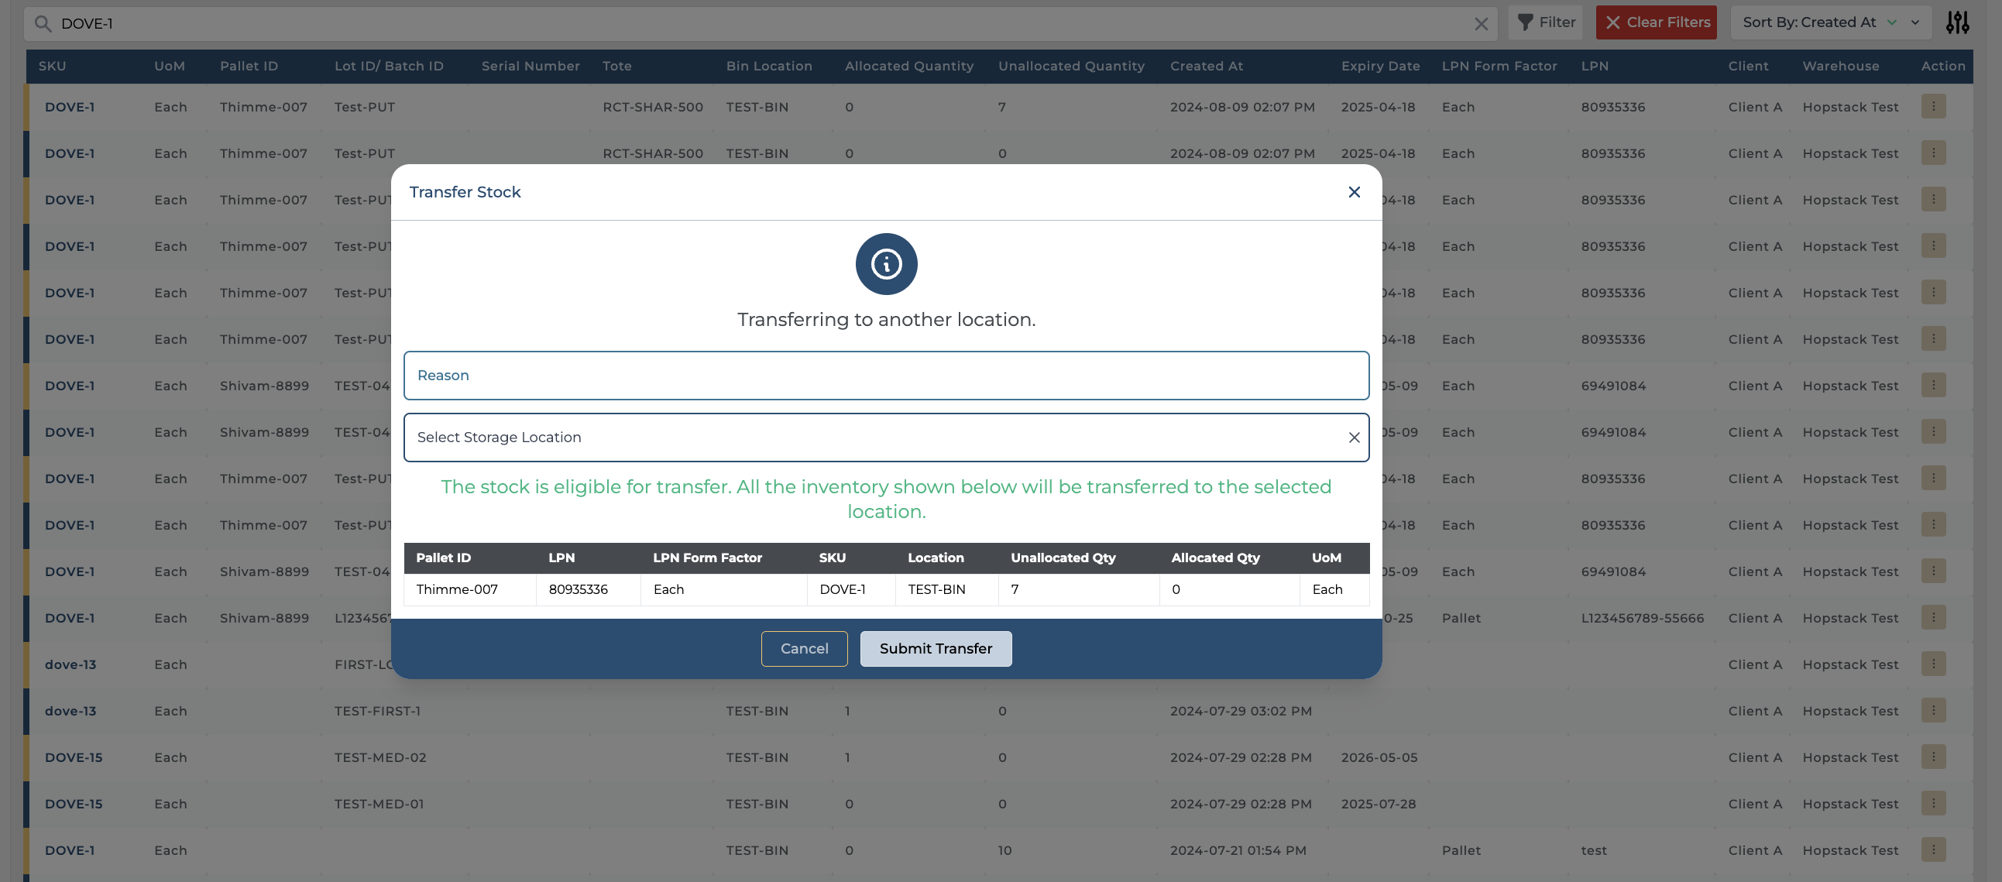Open the DOVE-15 SKU link
This screenshot has height=882, width=2002.
(73, 757)
